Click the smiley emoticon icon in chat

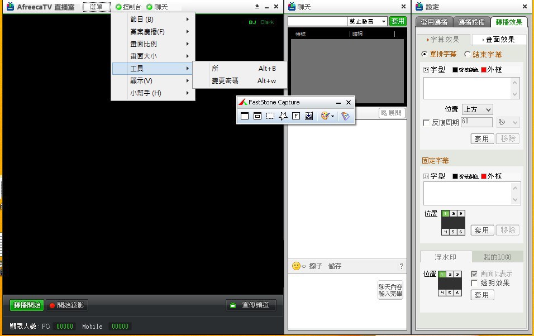[x=296, y=266]
